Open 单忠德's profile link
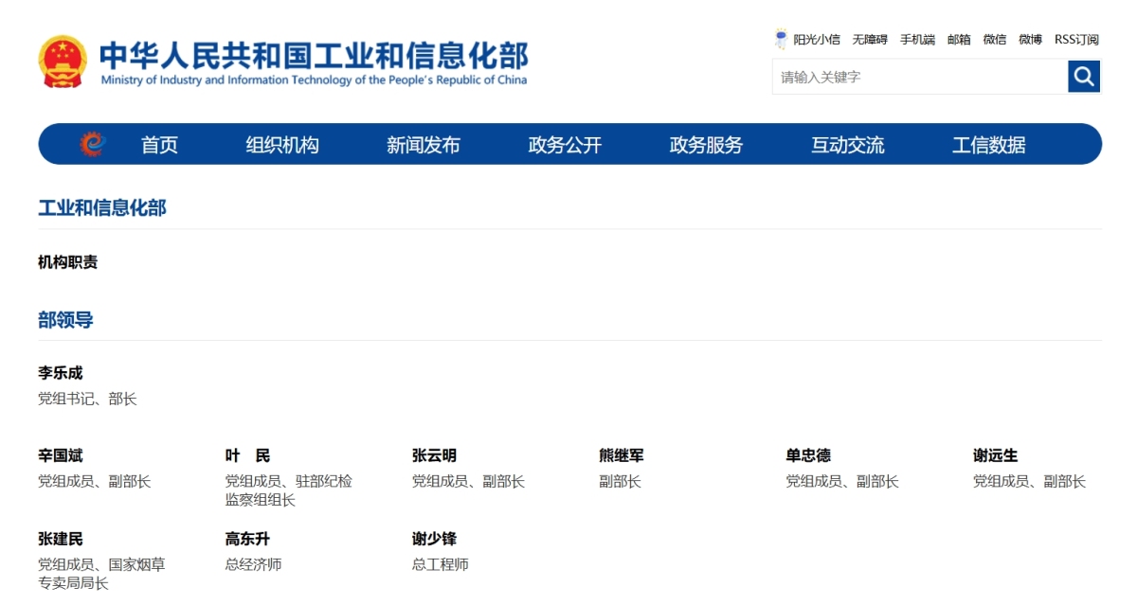1137x605 pixels. [x=808, y=455]
